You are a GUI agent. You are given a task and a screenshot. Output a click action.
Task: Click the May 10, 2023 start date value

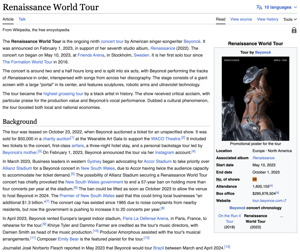click(264, 165)
